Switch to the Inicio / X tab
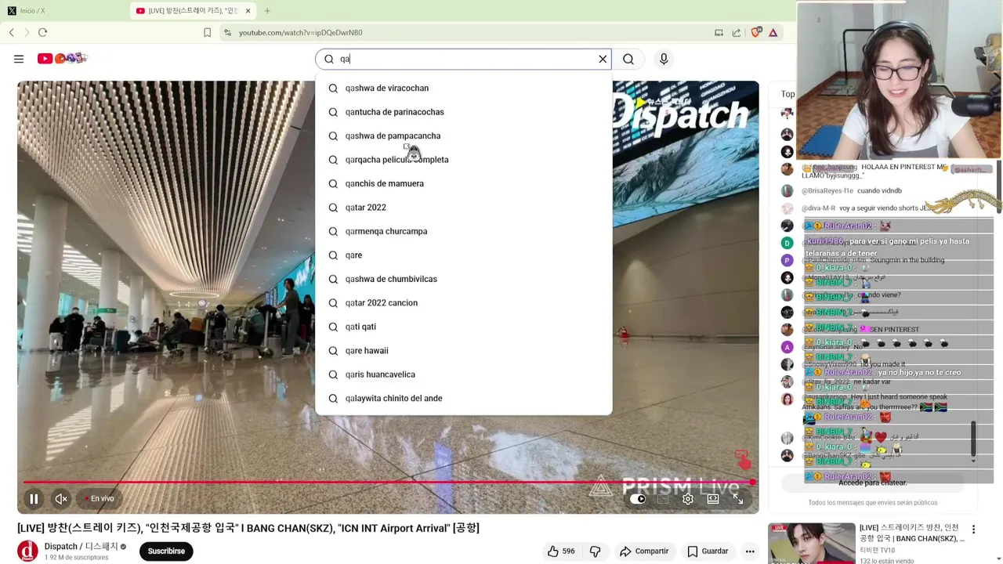 [63, 11]
